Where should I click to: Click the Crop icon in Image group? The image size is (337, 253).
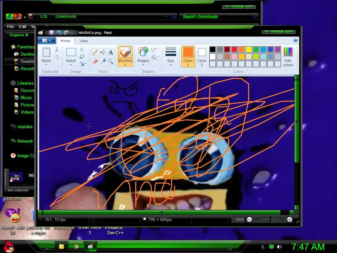point(82,49)
